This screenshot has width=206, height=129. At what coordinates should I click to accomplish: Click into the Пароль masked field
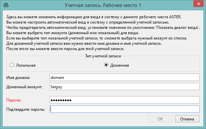124,100
